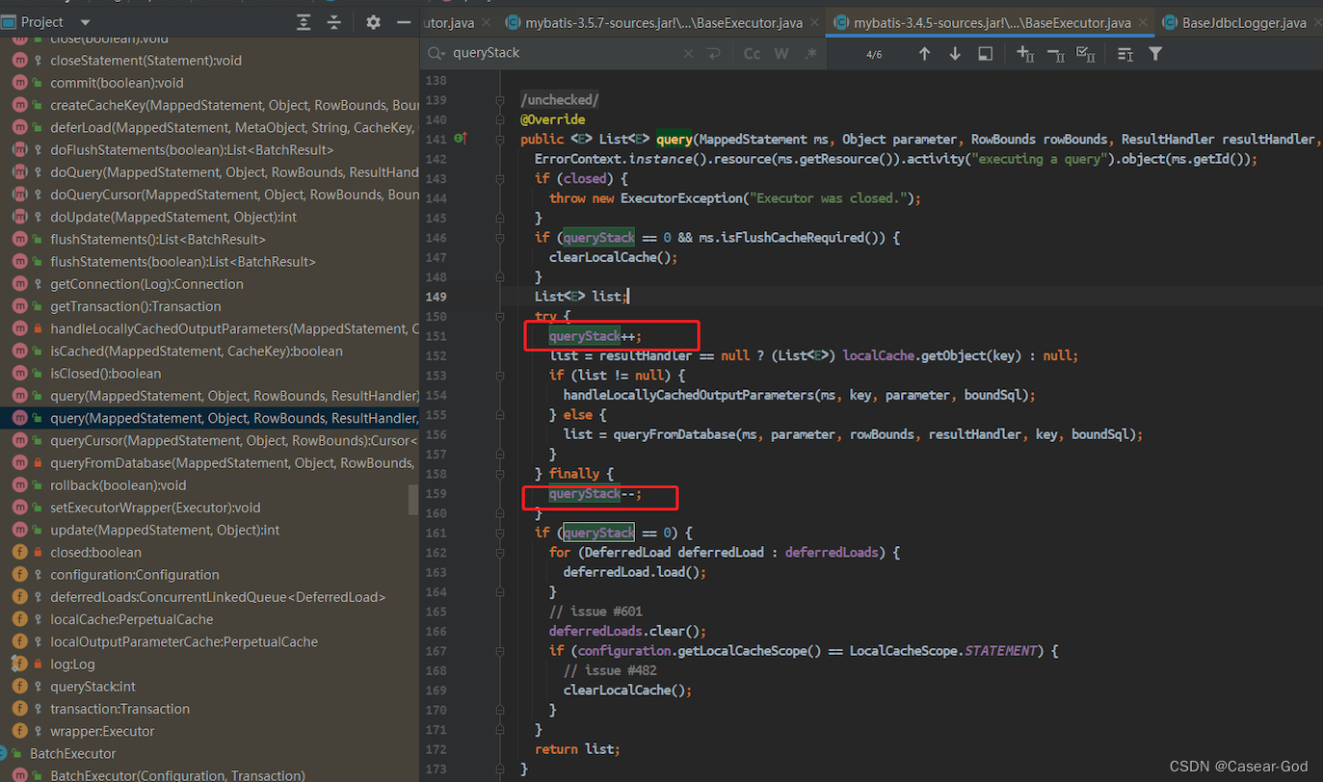Open search multiline options icon

pyautogui.click(x=1125, y=54)
